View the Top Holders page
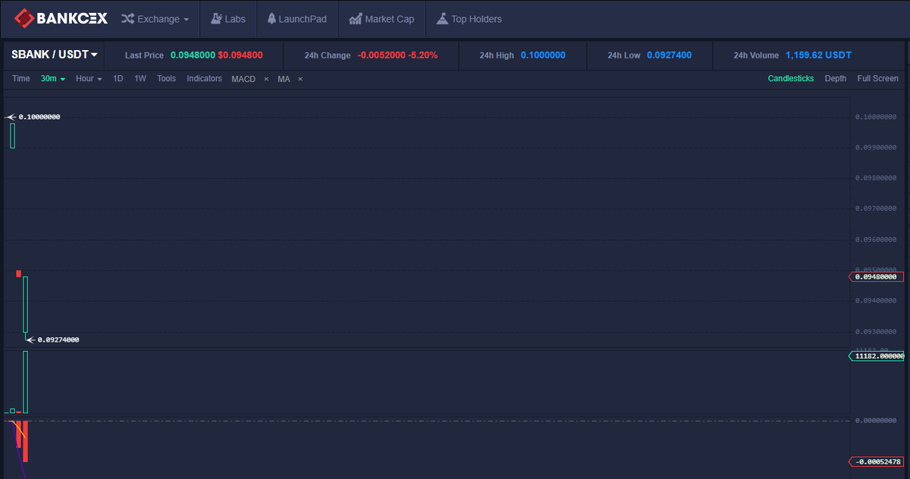 469,19
